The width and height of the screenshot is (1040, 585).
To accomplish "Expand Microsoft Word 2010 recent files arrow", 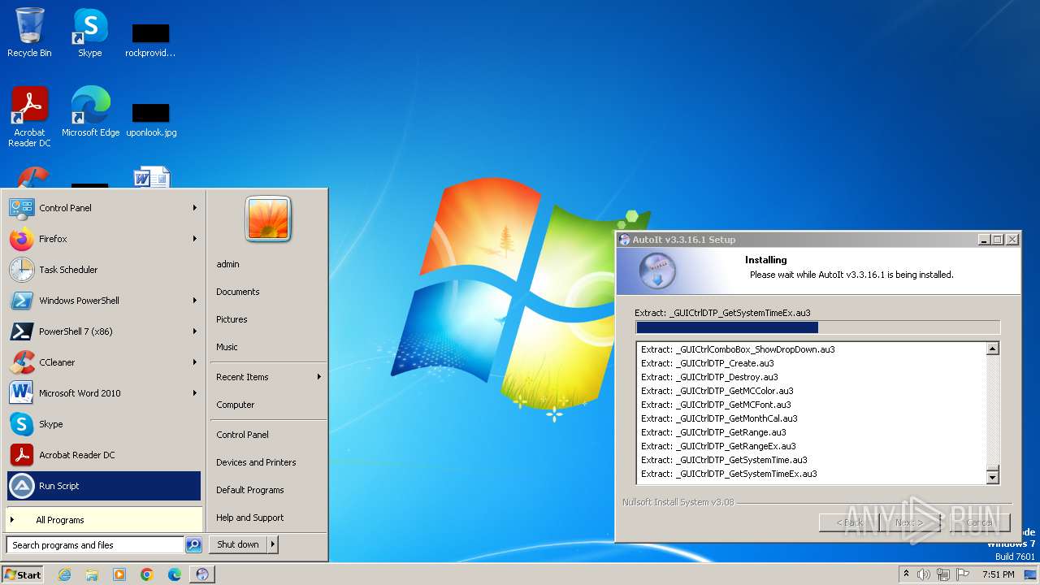I will [x=195, y=393].
